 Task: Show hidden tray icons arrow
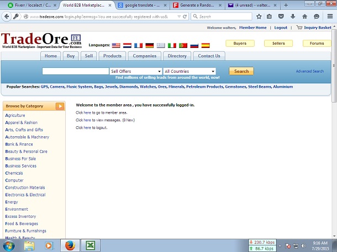coord(280,246)
